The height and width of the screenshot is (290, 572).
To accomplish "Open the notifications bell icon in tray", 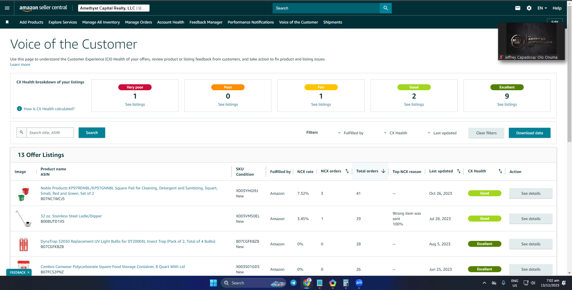I will coord(564,283).
